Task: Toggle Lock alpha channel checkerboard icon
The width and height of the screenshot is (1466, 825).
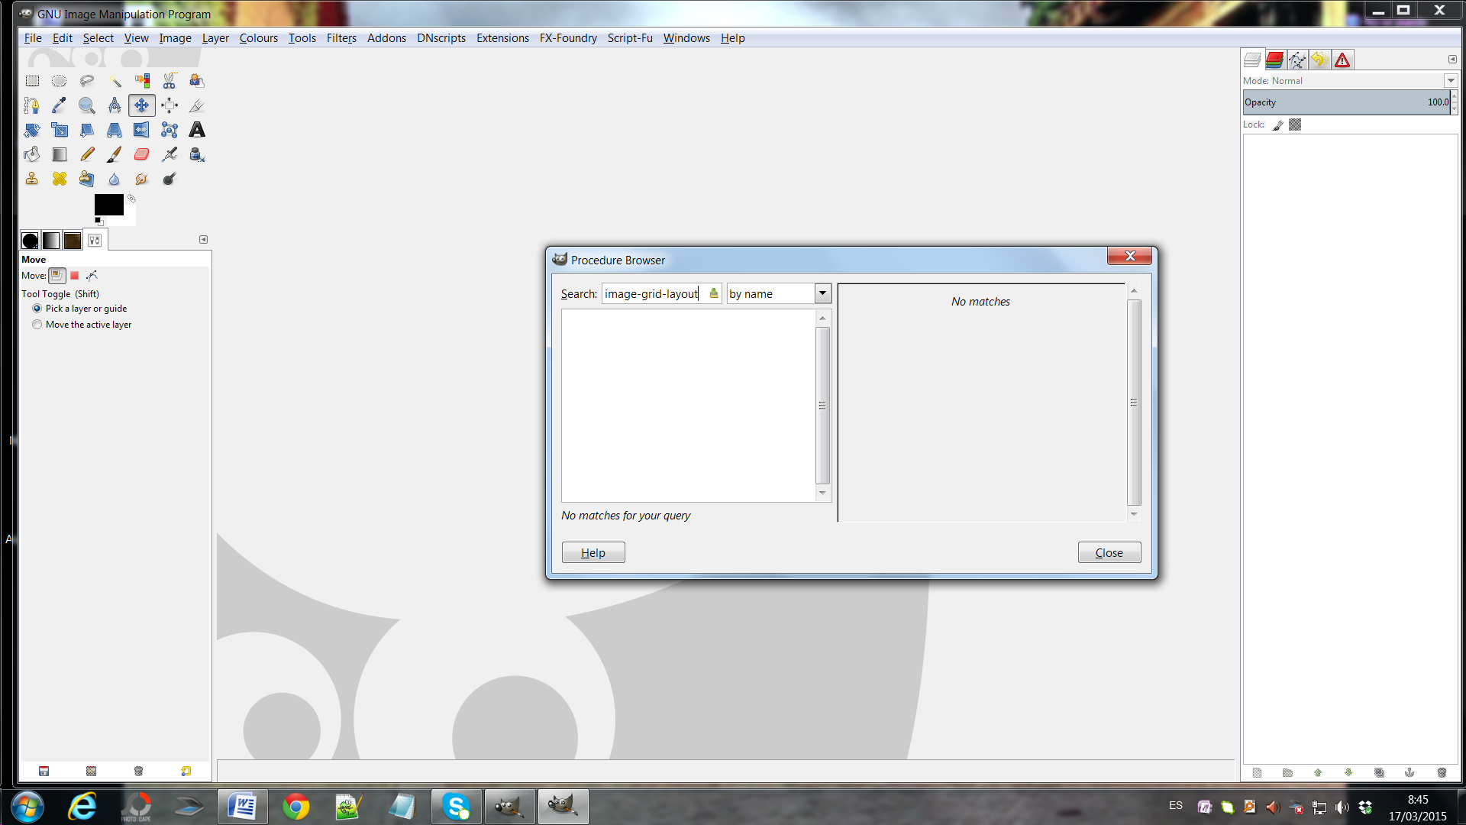Action: pyautogui.click(x=1295, y=125)
